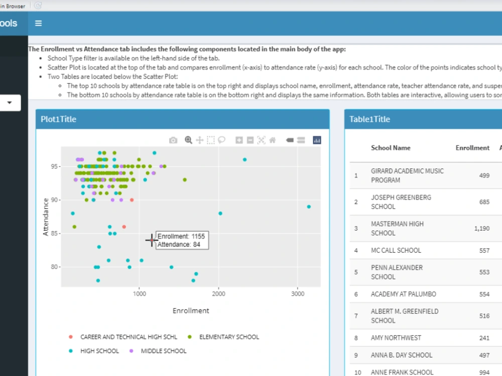Select ANNA B. DAY SCHOOL row
The height and width of the screenshot is (376, 502).
click(426, 355)
